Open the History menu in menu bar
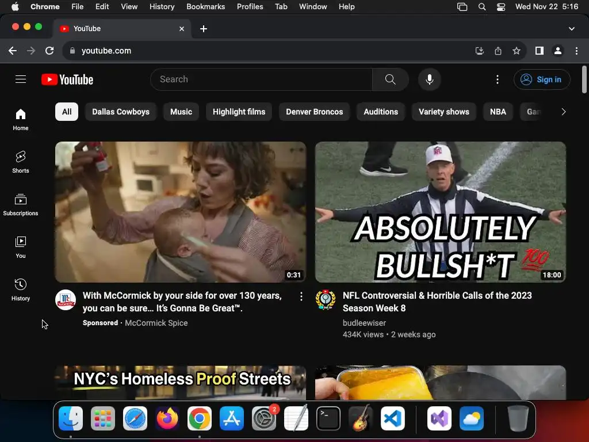 pos(162,7)
